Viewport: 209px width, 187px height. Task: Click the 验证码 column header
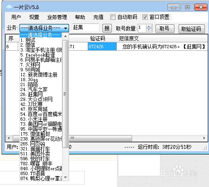click(x=102, y=38)
